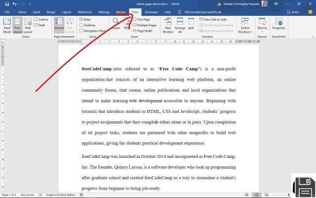This screenshot has height=198, width=316.
Task: Open the Help tab
Action: [168, 12]
